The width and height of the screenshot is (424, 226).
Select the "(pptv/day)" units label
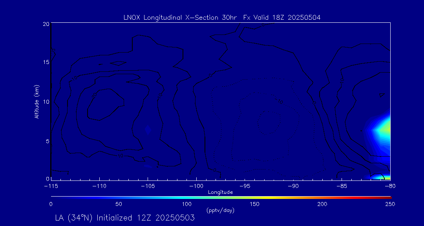pyautogui.click(x=220, y=210)
